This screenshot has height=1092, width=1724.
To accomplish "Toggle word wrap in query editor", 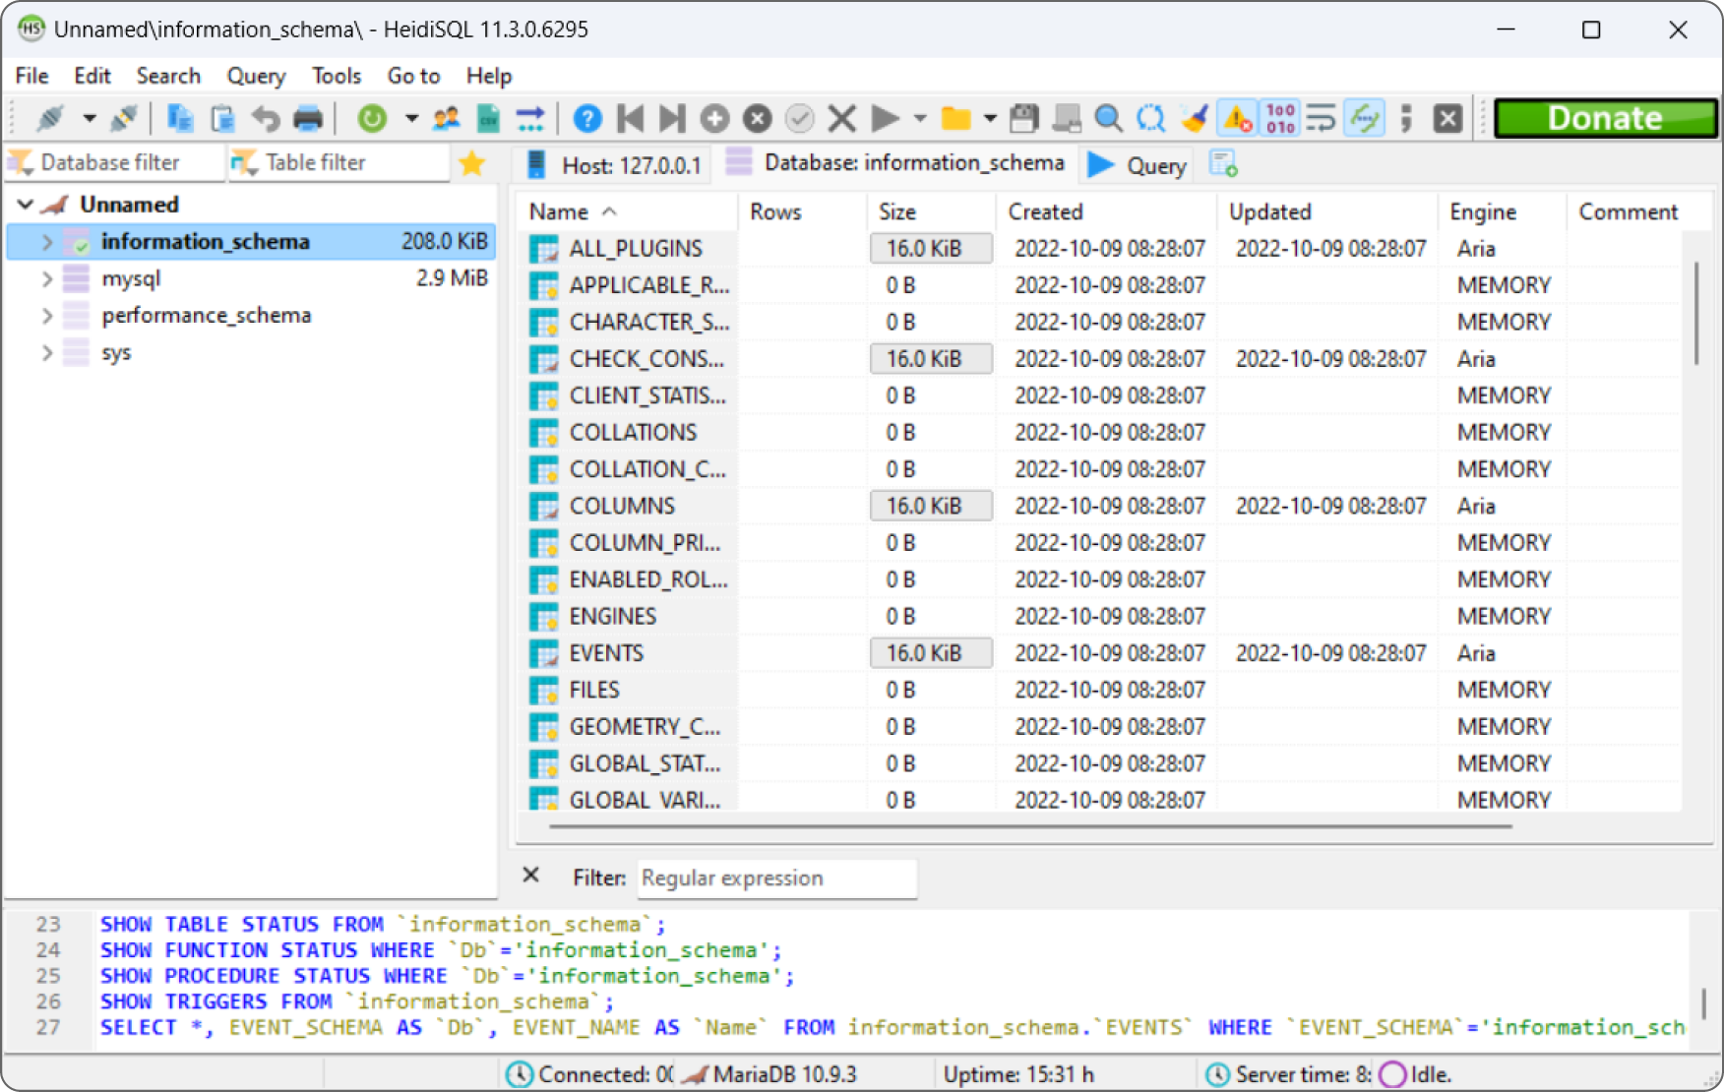I will click(x=1322, y=119).
